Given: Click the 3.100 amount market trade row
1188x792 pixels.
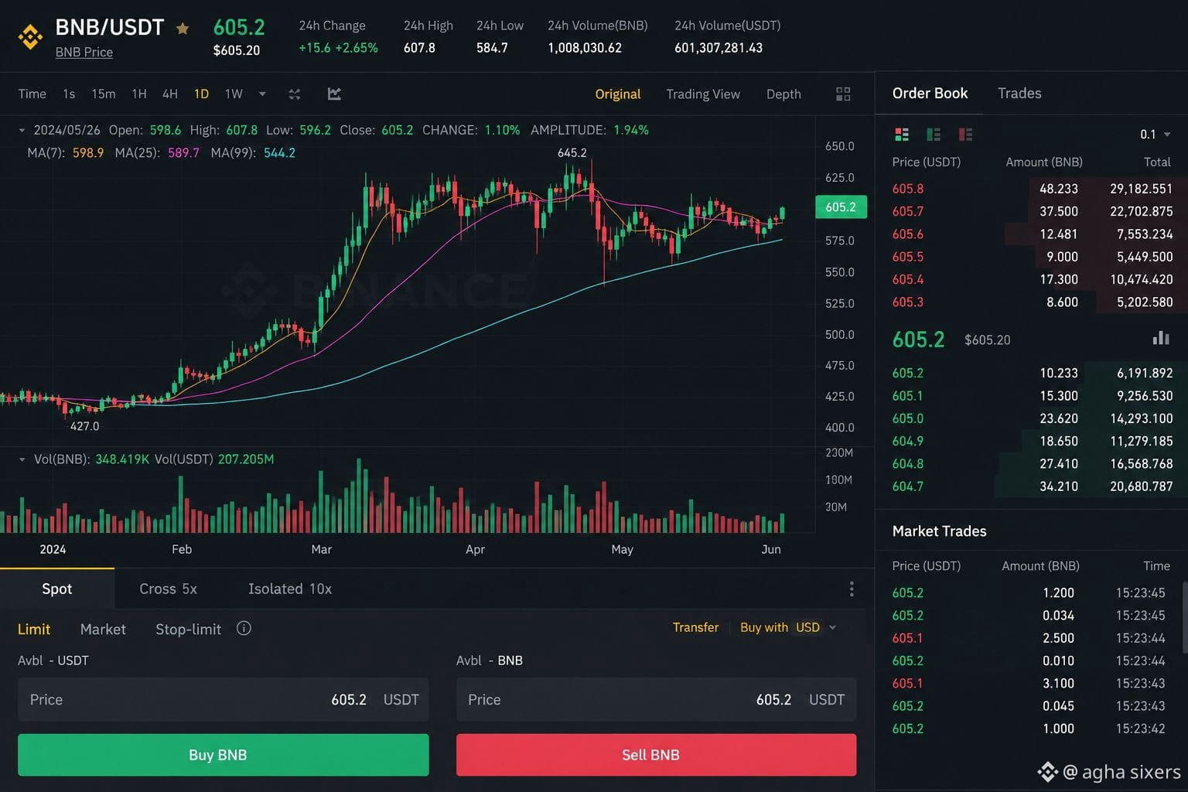Looking at the screenshot, I should (1029, 684).
